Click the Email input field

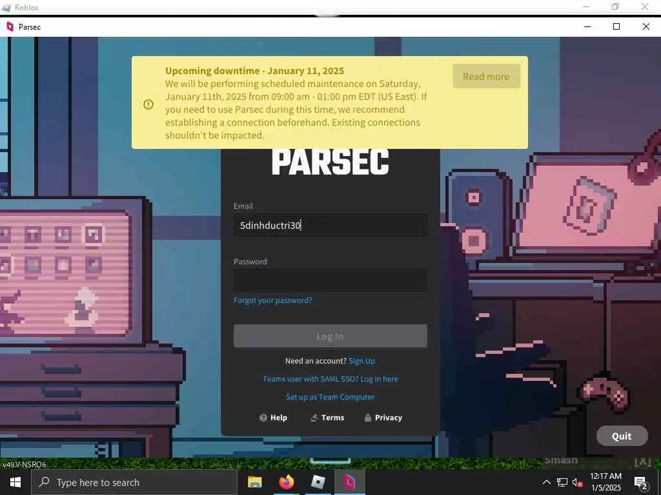(x=330, y=225)
